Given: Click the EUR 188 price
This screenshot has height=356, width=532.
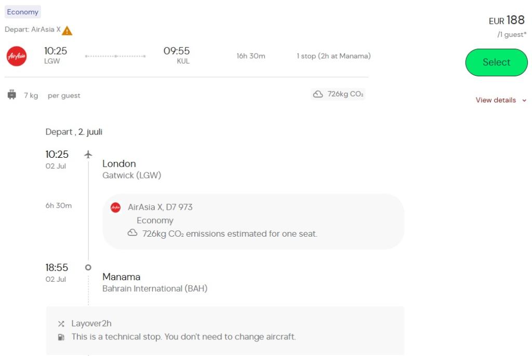Looking at the screenshot, I should tap(507, 20).
